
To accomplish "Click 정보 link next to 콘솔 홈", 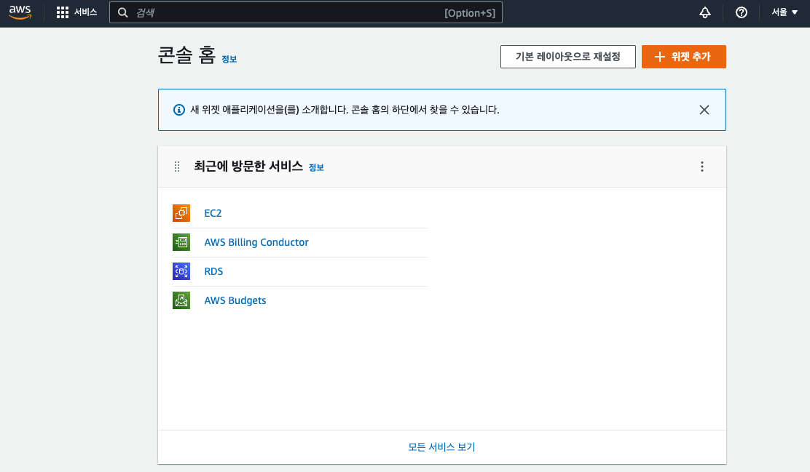I will tap(229, 59).
